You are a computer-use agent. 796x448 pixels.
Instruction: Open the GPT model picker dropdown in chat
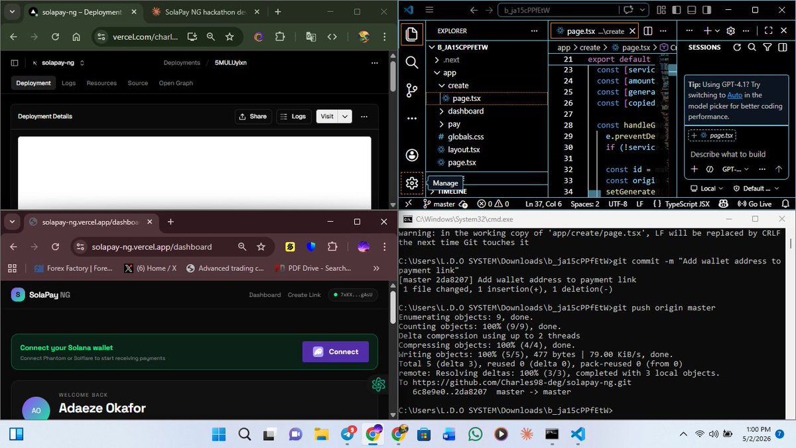click(x=735, y=169)
